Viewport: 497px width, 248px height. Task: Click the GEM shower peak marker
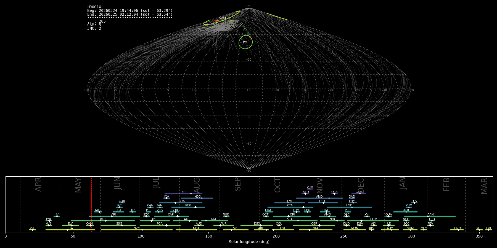(360, 194)
